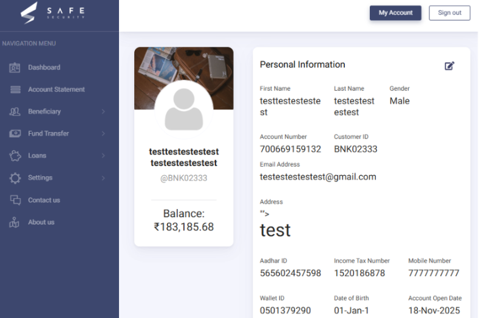Click the Sign out button

(x=449, y=13)
